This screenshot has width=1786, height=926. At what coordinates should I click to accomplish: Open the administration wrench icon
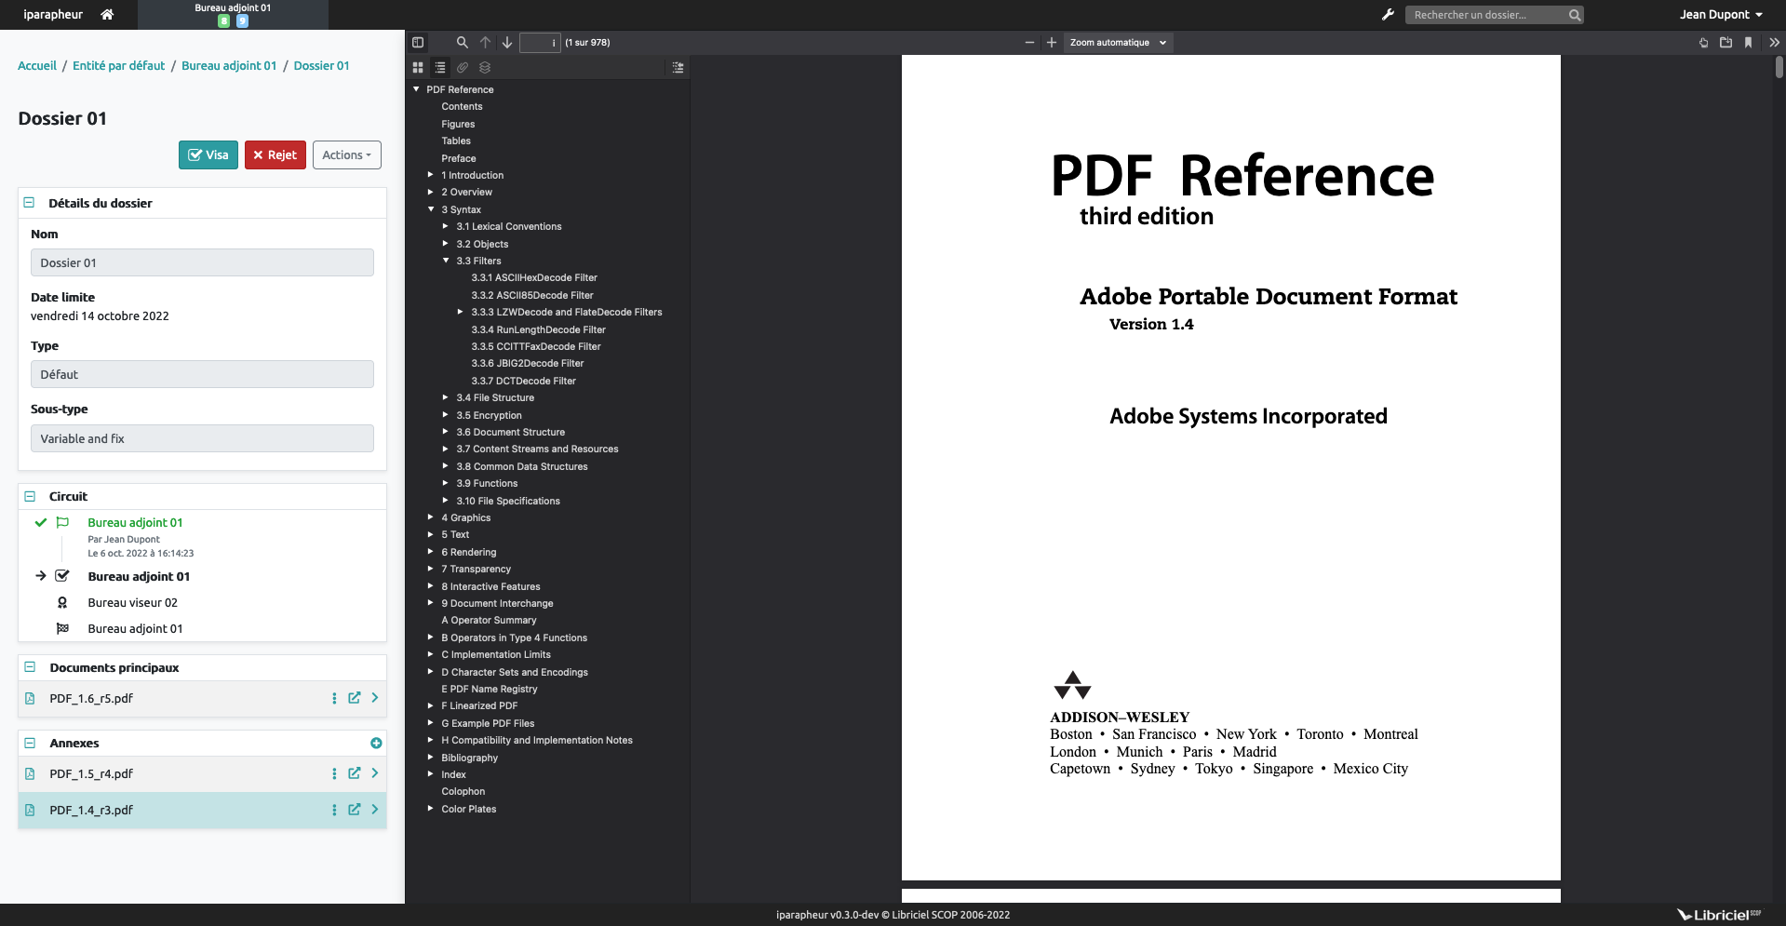click(x=1388, y=14)
